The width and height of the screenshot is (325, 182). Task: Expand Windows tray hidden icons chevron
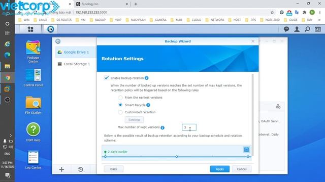(11, 135)
